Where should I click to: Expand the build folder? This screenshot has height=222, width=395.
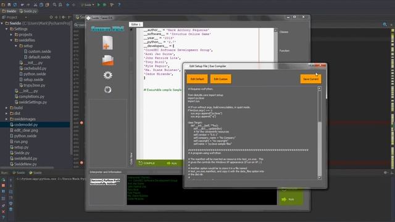click(x=7, y=108)
